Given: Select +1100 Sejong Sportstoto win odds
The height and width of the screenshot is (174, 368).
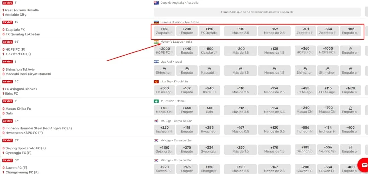Looking at the screenshot, I should [164, 149].
